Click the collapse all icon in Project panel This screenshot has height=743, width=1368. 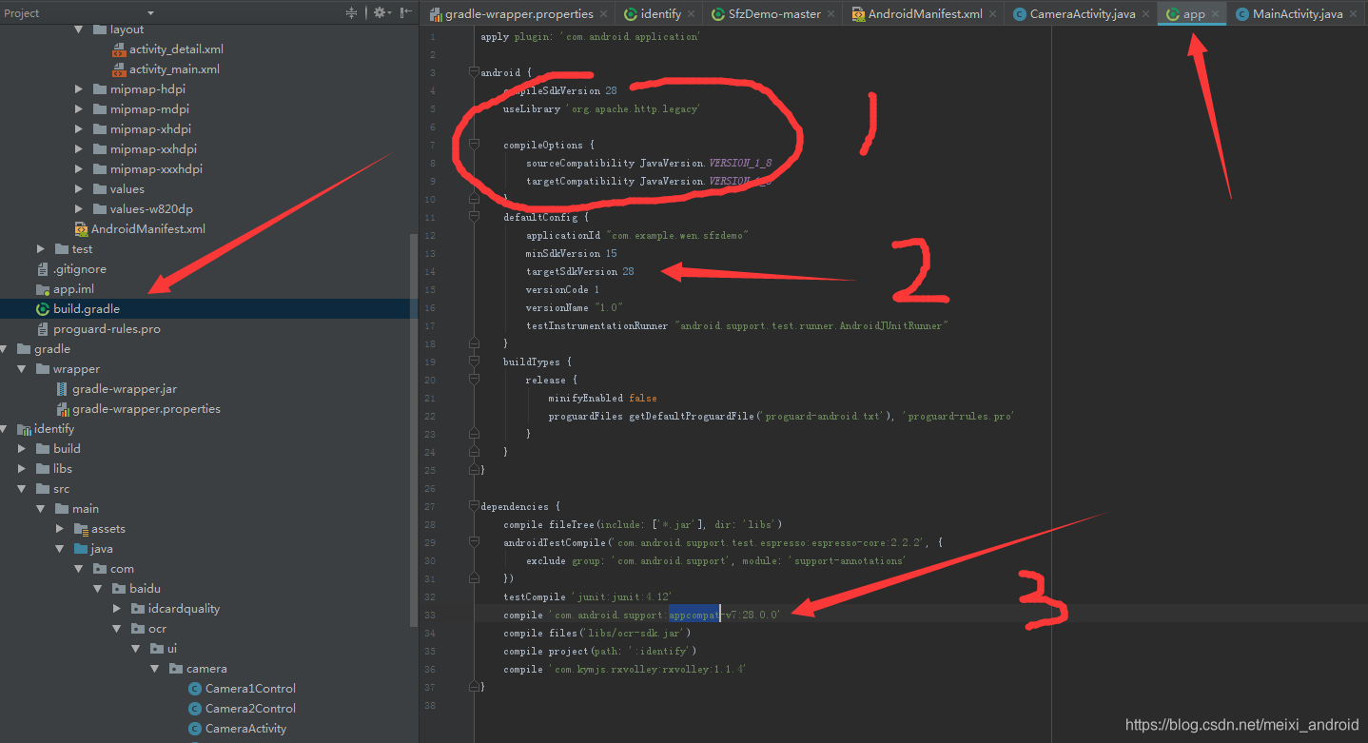(x=352, y=12)
